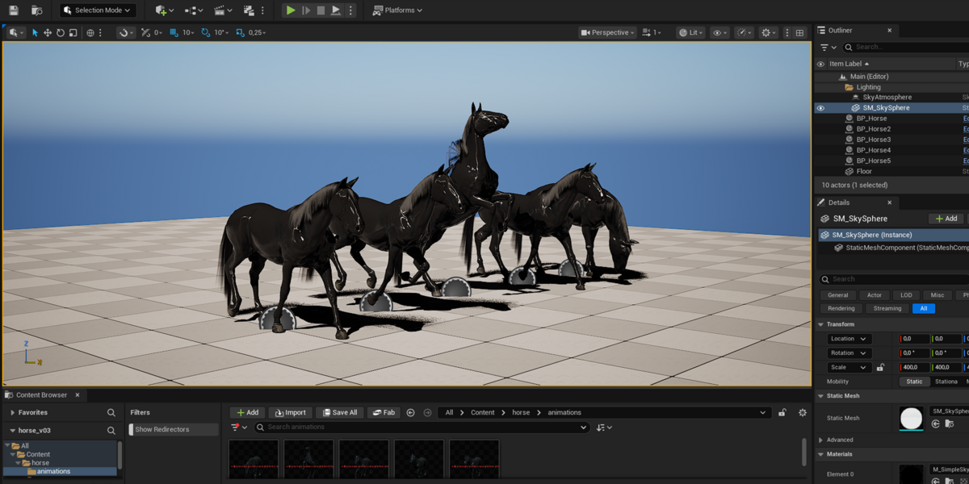Screen dimensions: 969x484
Task: Click the Search animations input field
Action: (x=422, y=428)
